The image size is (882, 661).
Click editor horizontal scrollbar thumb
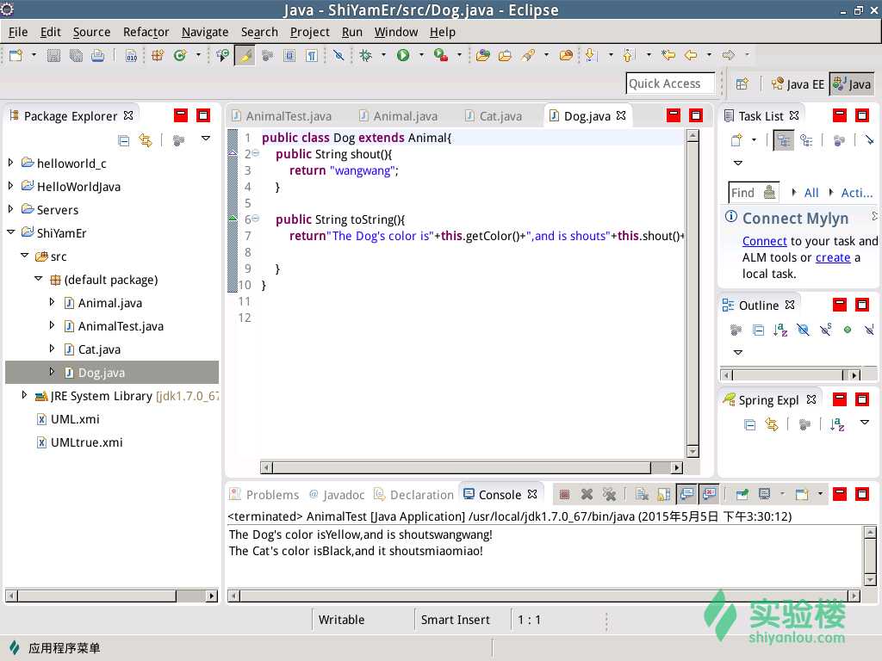[x=462, y=467]
